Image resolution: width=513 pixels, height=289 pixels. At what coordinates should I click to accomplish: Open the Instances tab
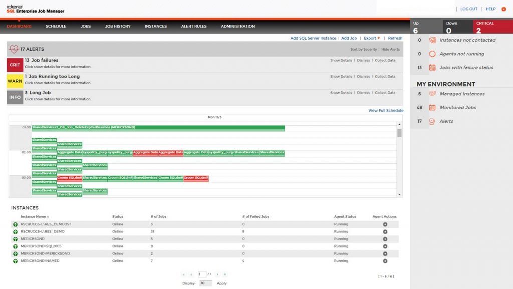156,26
